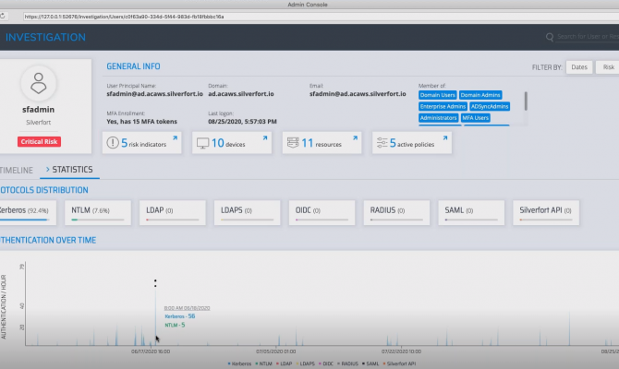Image resolution: width=619 pixels, height=369 pixels.
Task: Click the 06/17/2020 16:00 axis label
Action: coord(151,351)
